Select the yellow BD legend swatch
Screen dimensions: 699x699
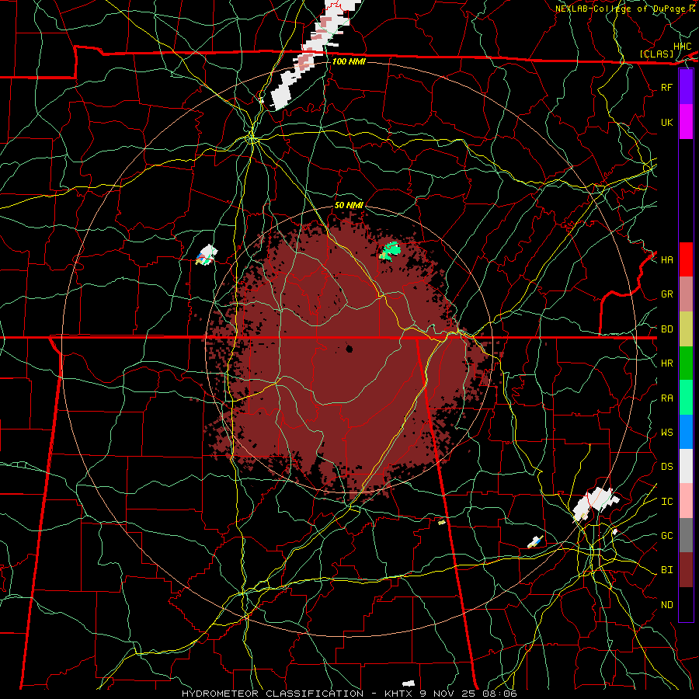[686, 329]
